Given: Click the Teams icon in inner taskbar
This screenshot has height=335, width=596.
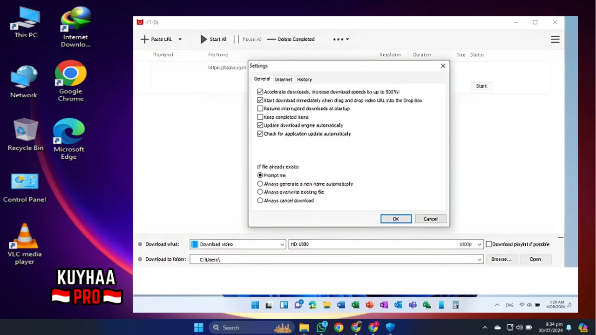Looking at the screenshot, I should tap(413, 305).
